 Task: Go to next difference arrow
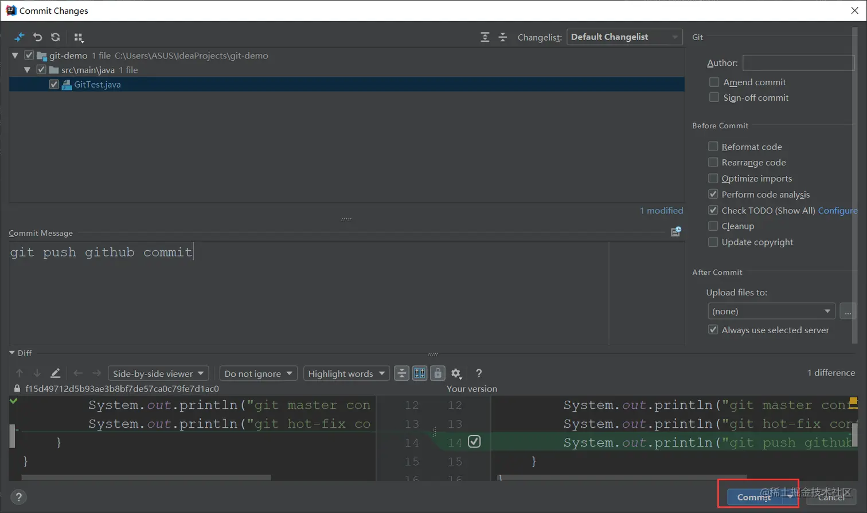pyautogui.click(x=37, y=373)
